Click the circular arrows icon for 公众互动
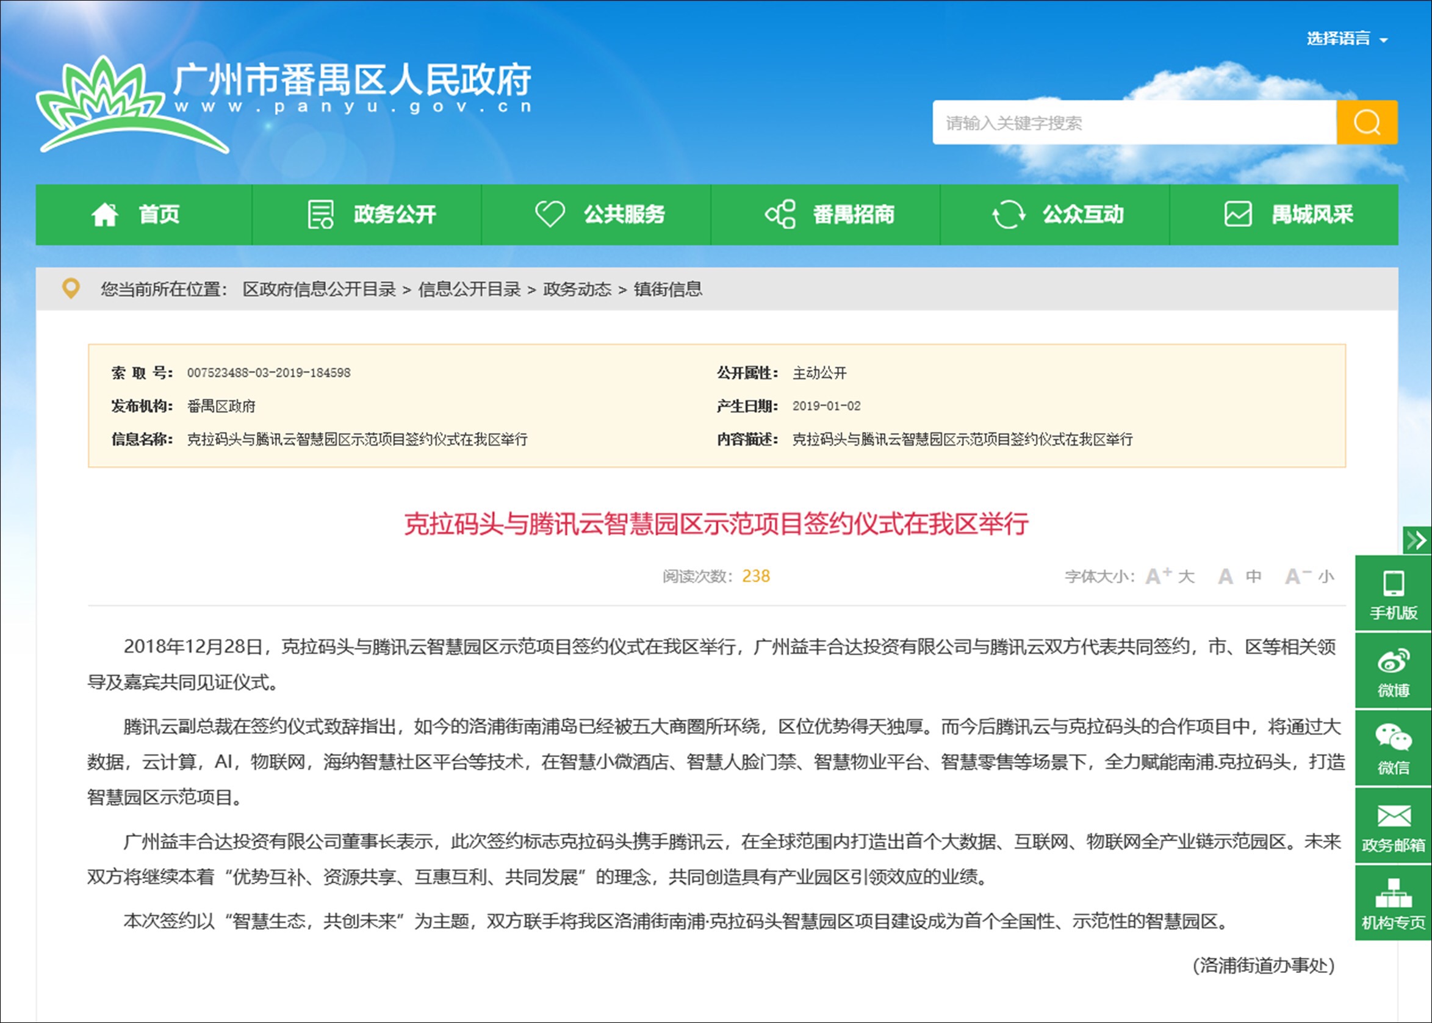Screen dimensions: 1432x1023 pos(1009,214)
